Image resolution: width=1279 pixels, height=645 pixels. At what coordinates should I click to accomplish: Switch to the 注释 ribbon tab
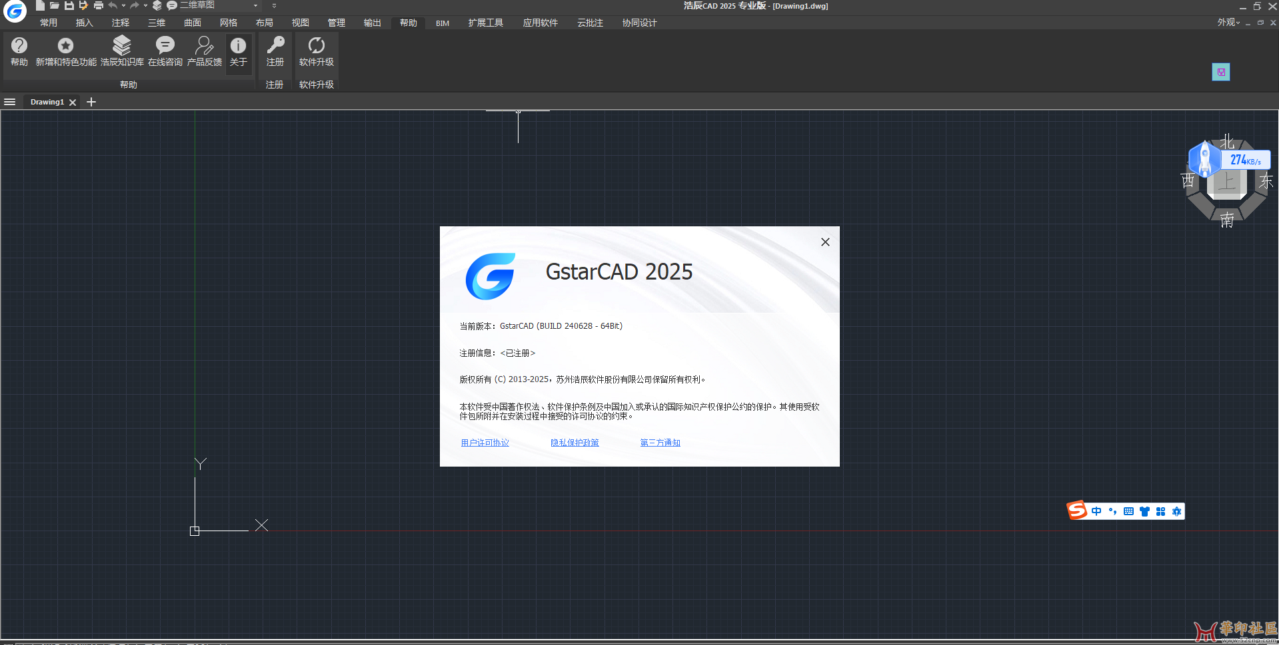pyautogui.click(x=121, y=23)
